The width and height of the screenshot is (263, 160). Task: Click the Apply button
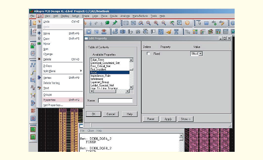168,119
